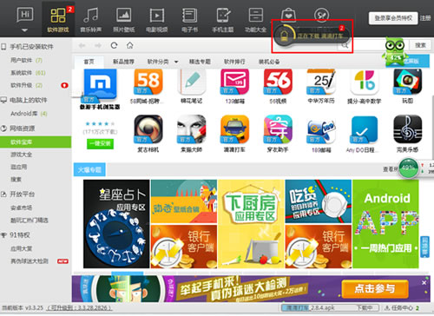Collapse the 手机已安装软件 tree section
434x316 pixels.
[3, 47]
